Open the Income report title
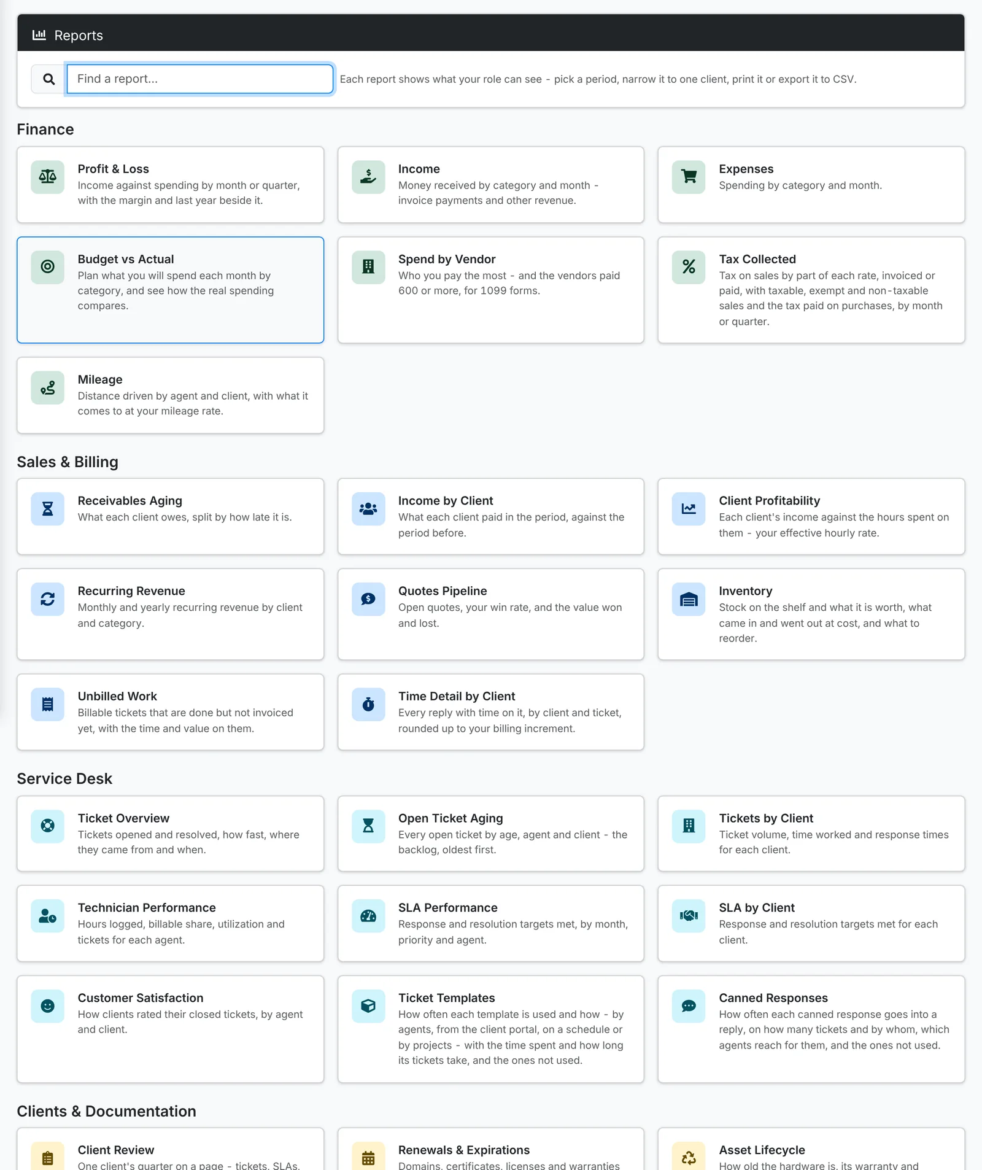This screenshot has height=1170, width=982. point(419,169)
